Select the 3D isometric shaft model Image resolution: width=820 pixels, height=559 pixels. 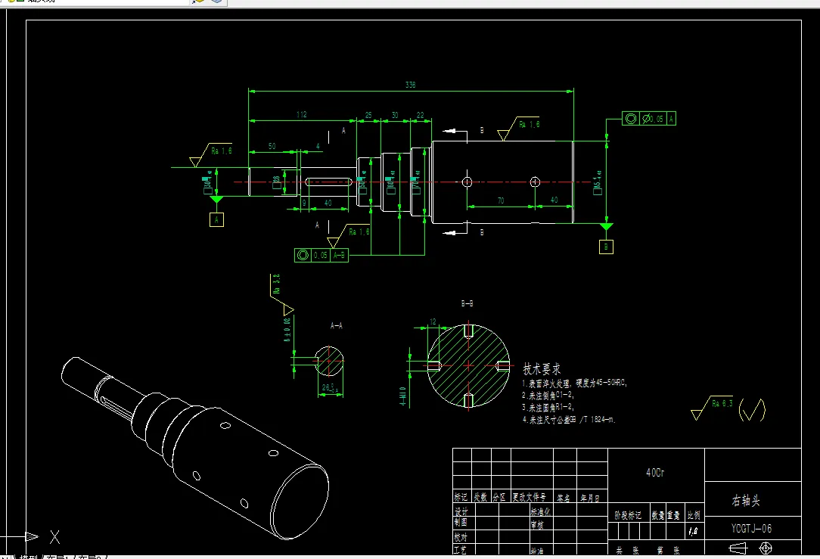tap(195, 448)
